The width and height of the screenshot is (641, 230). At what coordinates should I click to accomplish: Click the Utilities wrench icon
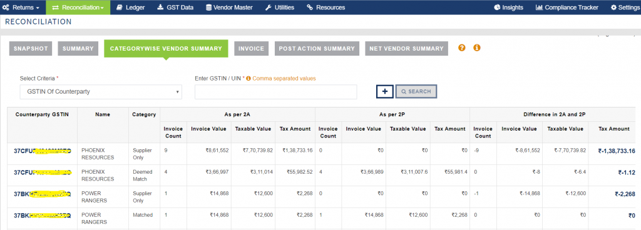tap(269, 7)
